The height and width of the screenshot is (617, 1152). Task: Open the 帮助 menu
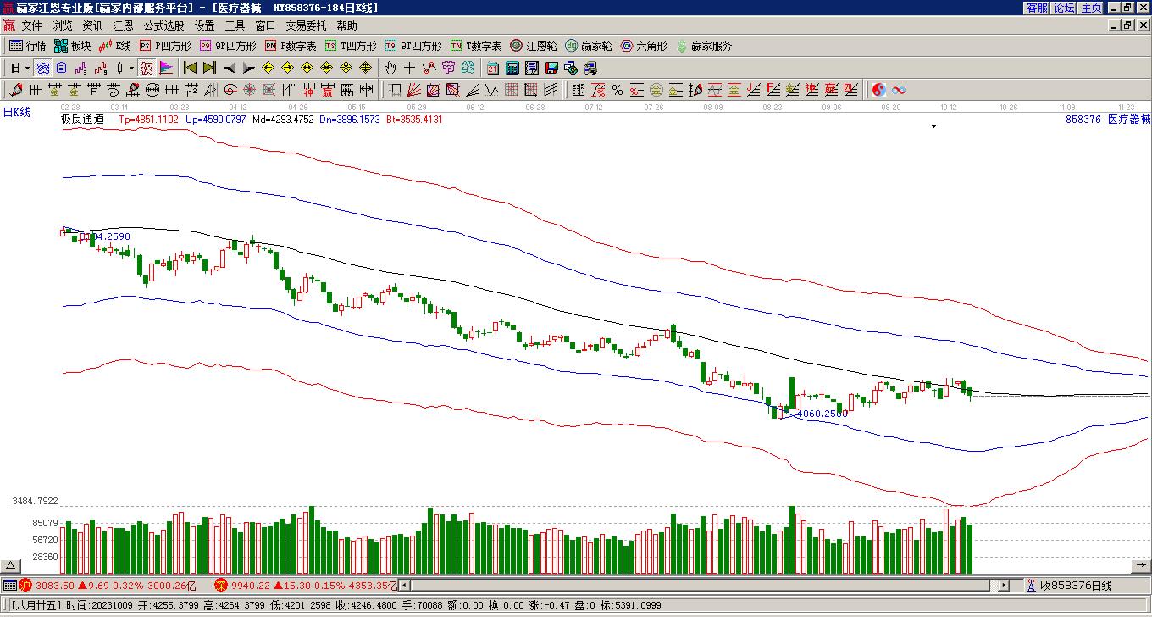346,25
